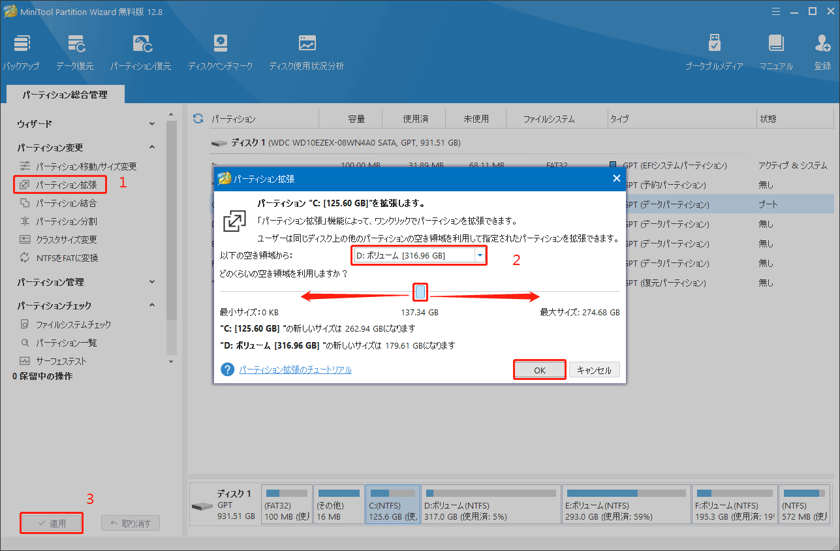Click the free-space slider handle

(x=421, y=291)
